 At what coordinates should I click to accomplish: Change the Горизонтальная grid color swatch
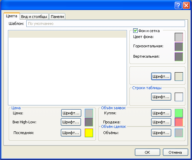(179, 47)
